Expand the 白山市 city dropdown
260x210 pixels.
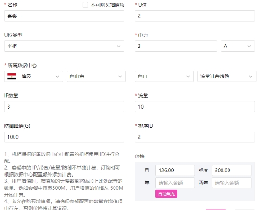tap(96, 77)
